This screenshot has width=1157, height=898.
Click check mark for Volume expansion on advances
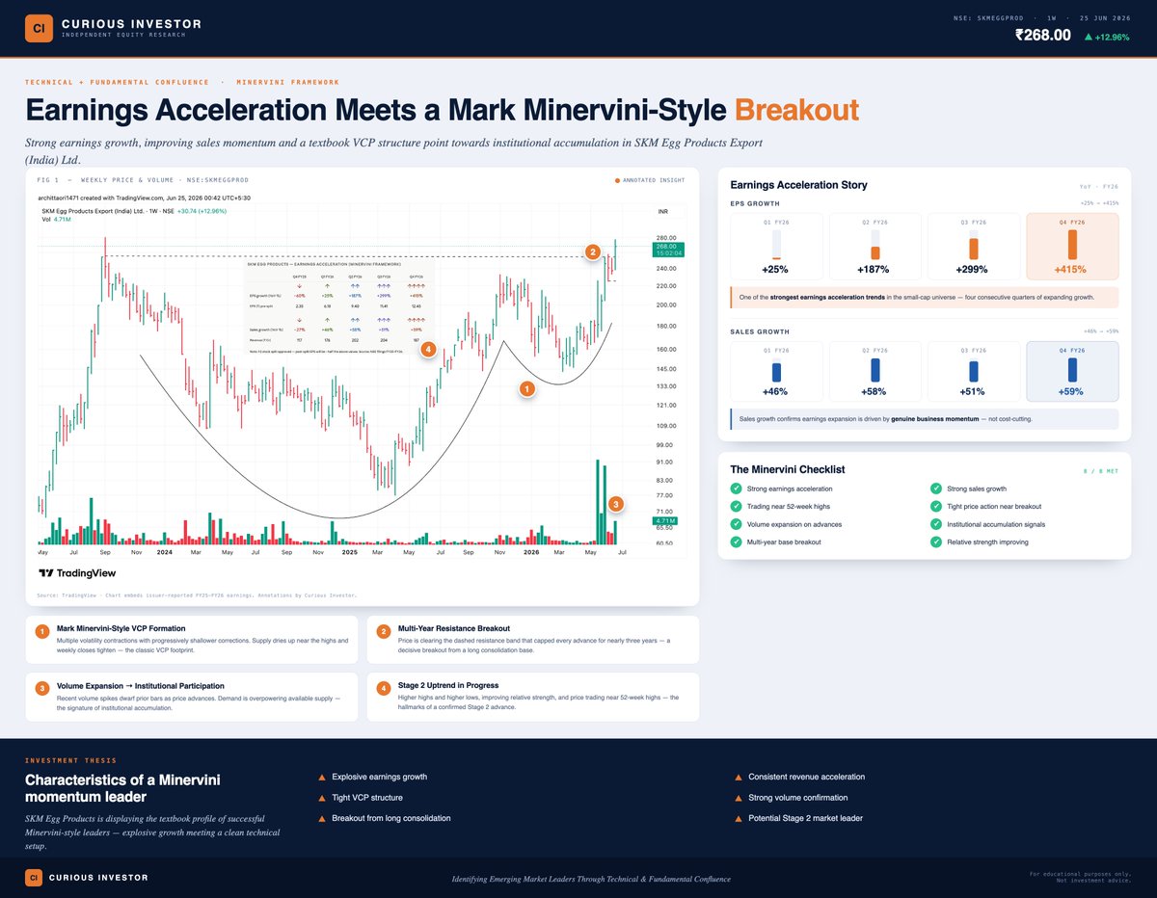click(x=737, y=524)
